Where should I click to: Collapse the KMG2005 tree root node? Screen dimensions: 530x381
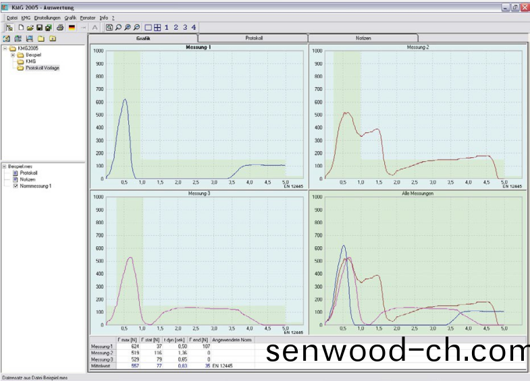(5, 49)
